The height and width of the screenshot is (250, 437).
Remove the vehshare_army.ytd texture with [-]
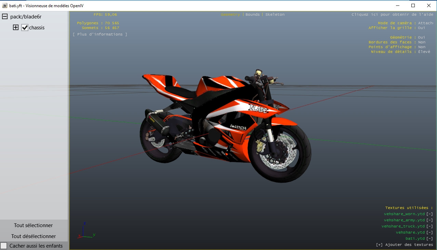click(429, 220)
